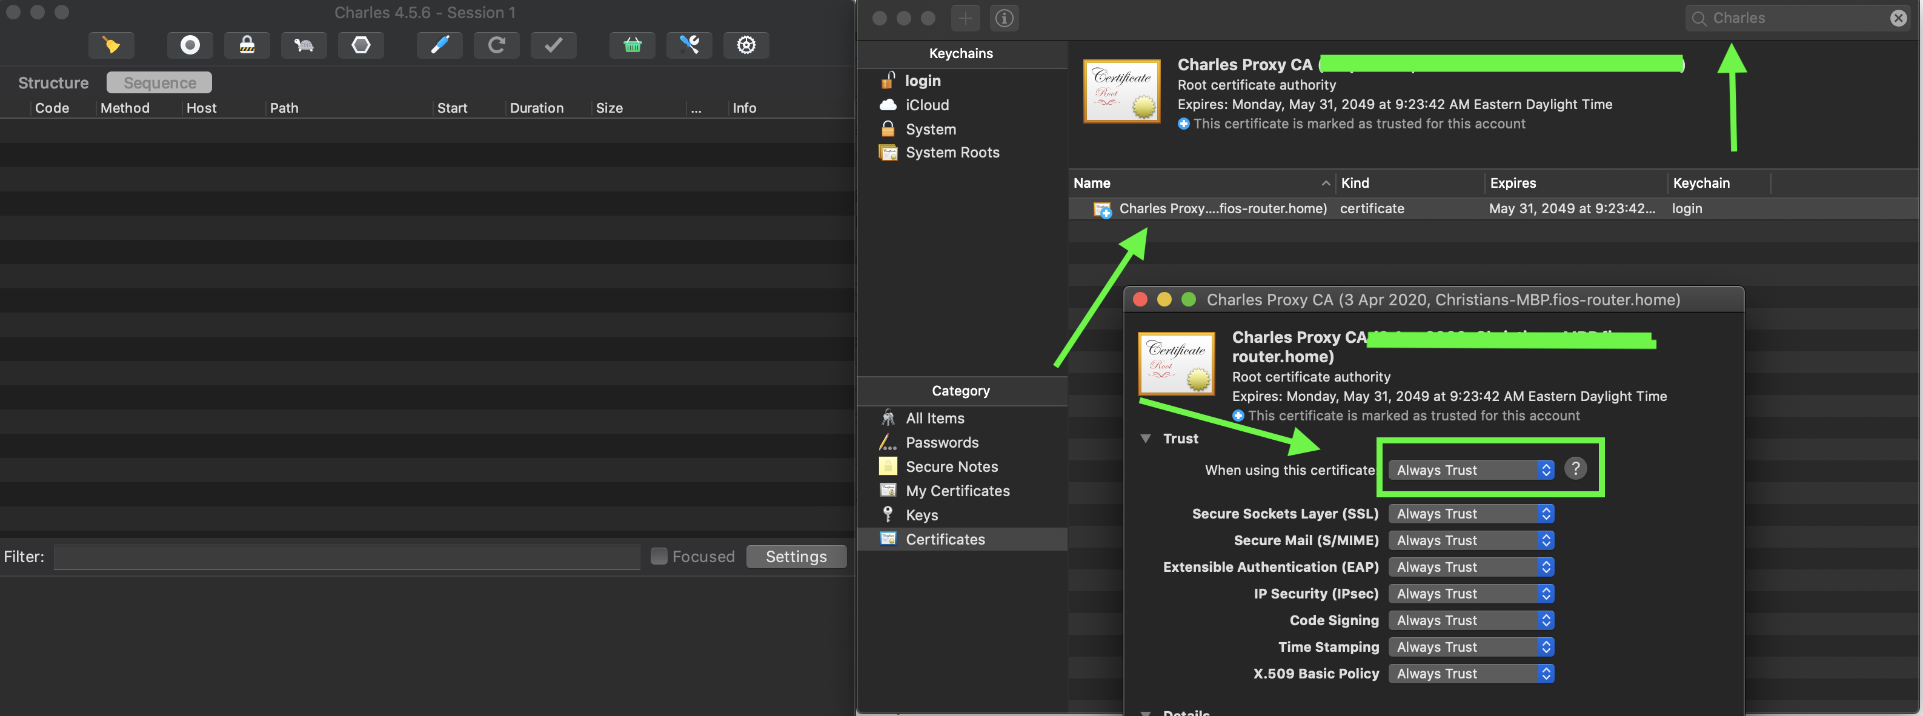Open the Charles tools wrench icon
1923x716 pixels.
(x=689, y=45)
